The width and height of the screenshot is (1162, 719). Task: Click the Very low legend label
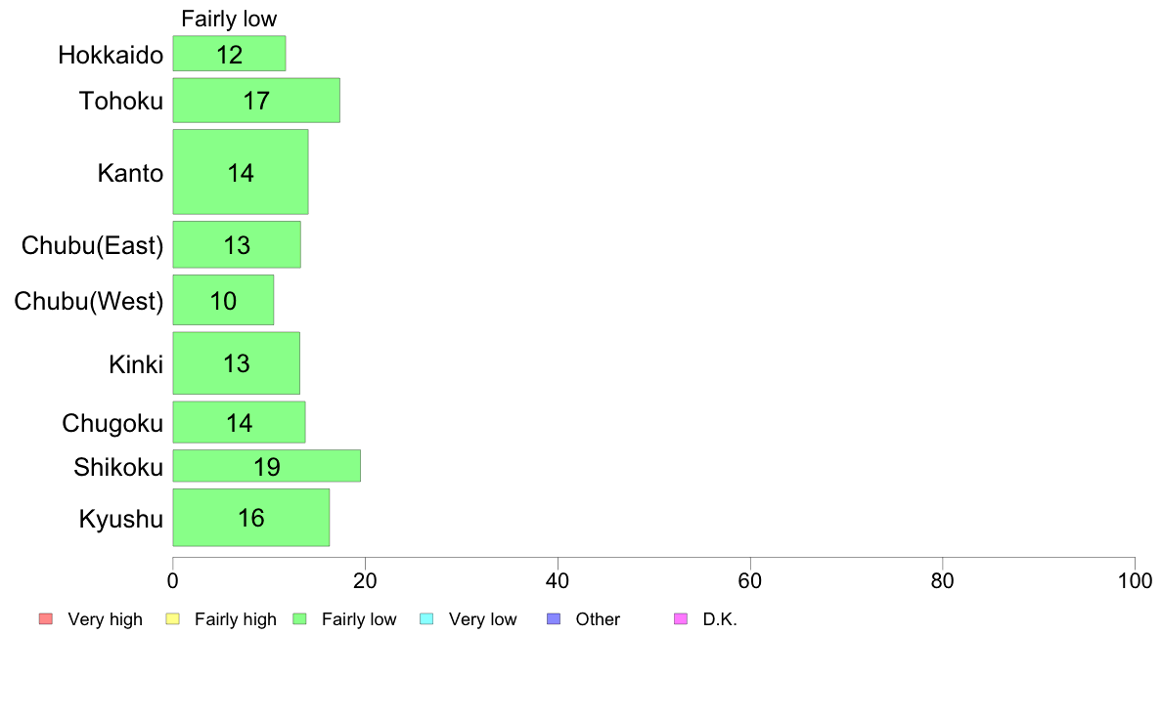[x=482, y=619]
